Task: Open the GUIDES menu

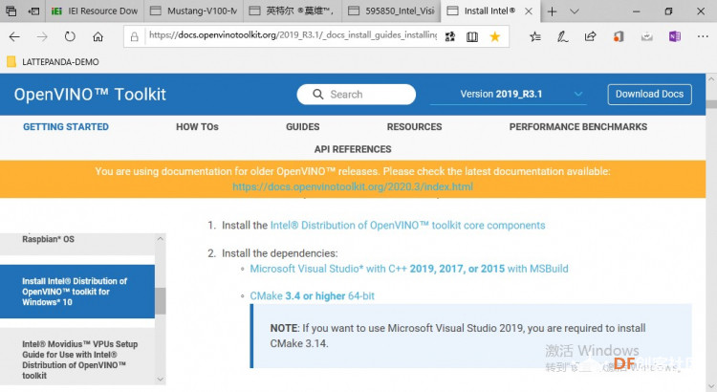Action: [x=303, y=127]
